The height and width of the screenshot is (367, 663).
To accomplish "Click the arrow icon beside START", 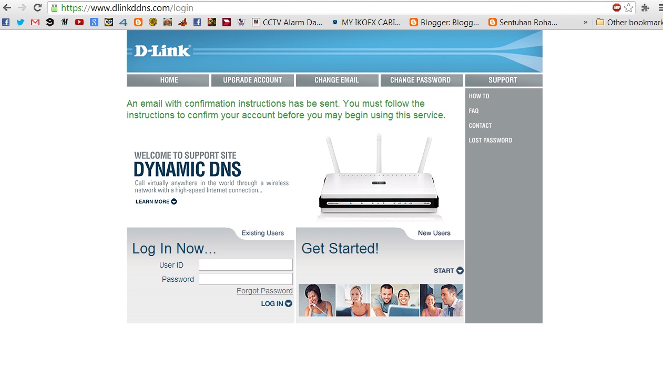I will (x=460, y=271).
